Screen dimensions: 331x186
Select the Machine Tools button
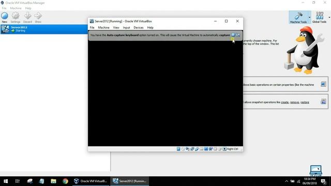pyautogui.click(x=298, y=17)
